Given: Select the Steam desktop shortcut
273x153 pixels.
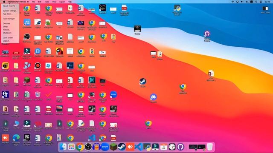Looking at the screenshot, I should (143, 82).
